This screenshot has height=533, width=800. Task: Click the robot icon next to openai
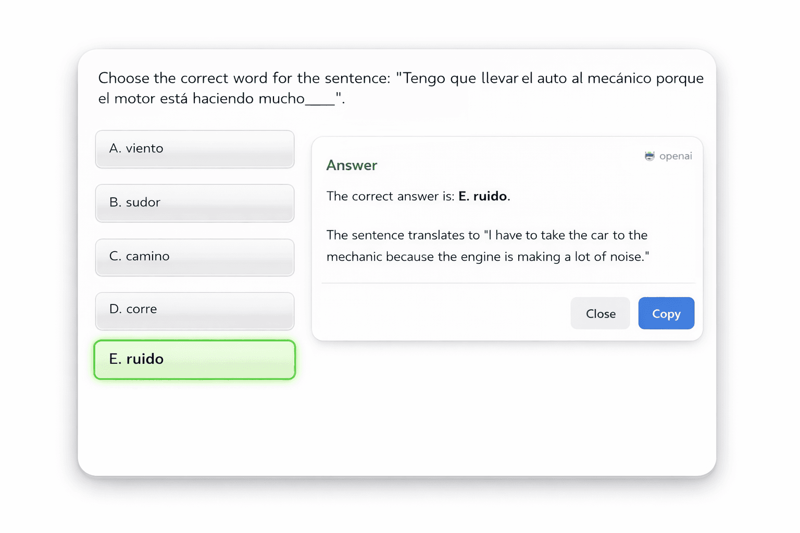pos(649,156)
